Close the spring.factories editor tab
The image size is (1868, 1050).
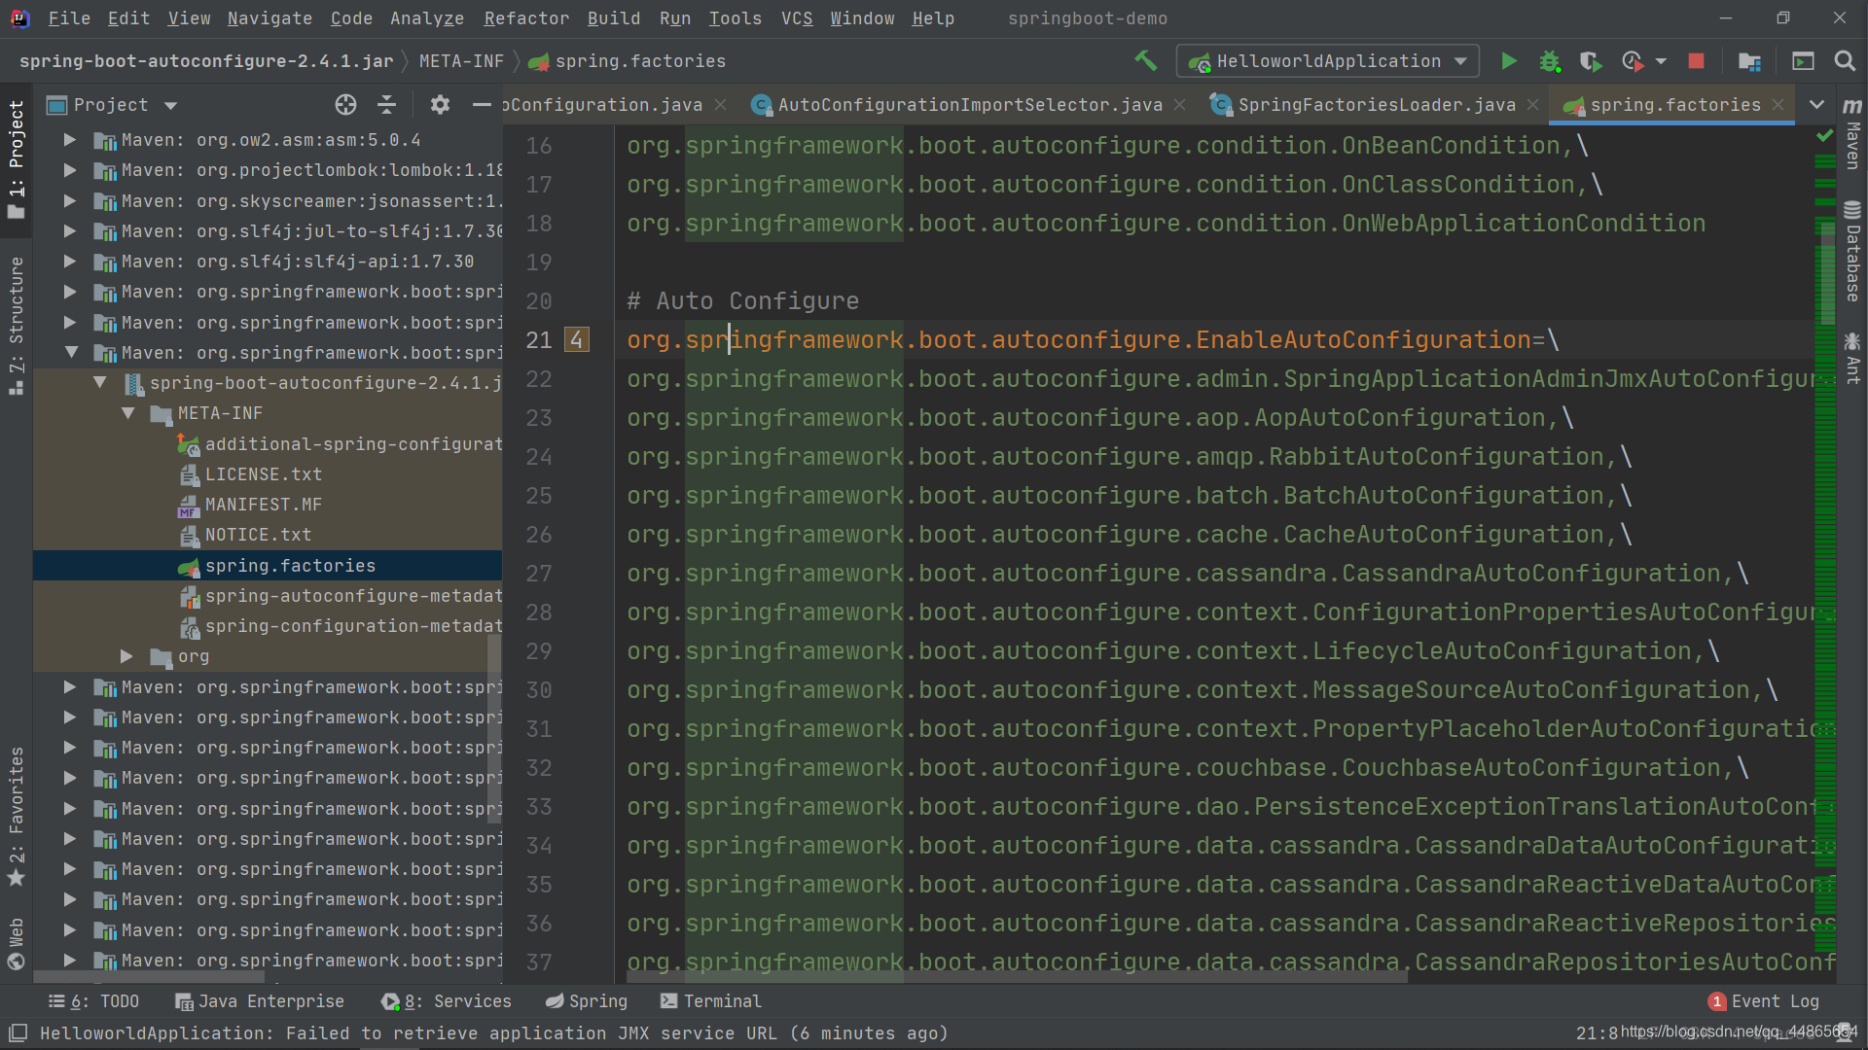pos(1778,104)
